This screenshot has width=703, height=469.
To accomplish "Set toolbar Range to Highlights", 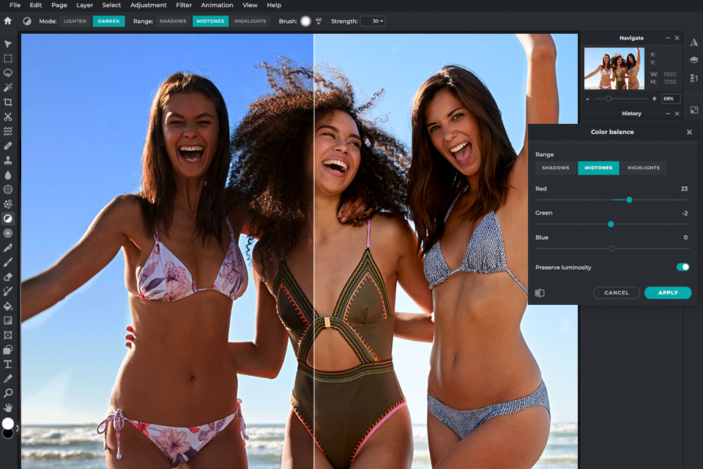I will pos(250,21).
